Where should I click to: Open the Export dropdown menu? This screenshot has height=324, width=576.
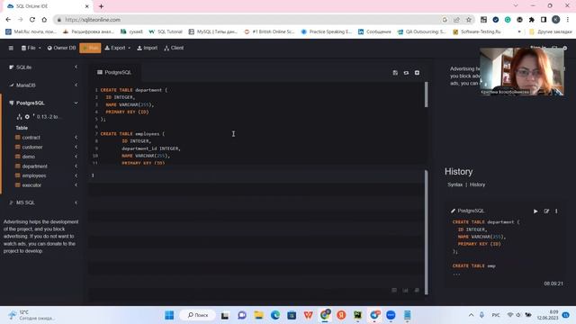click(x=118, y=48)
